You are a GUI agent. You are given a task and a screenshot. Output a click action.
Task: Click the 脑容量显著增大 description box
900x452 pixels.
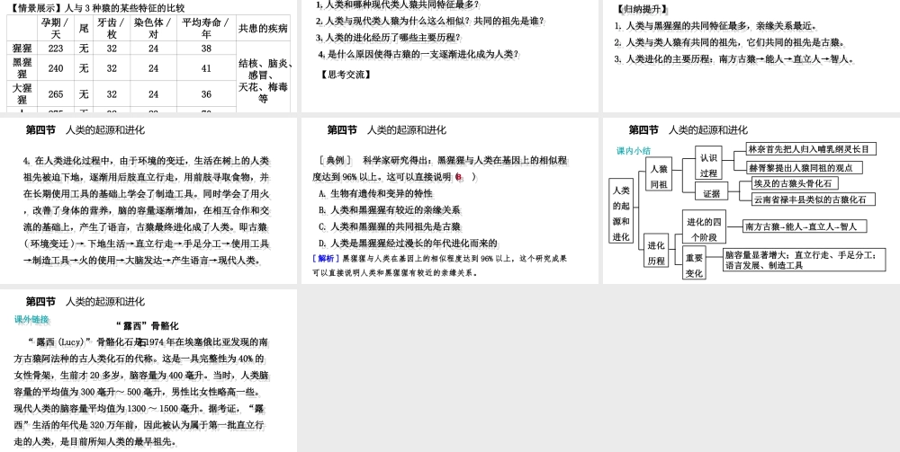click(805, 261)
